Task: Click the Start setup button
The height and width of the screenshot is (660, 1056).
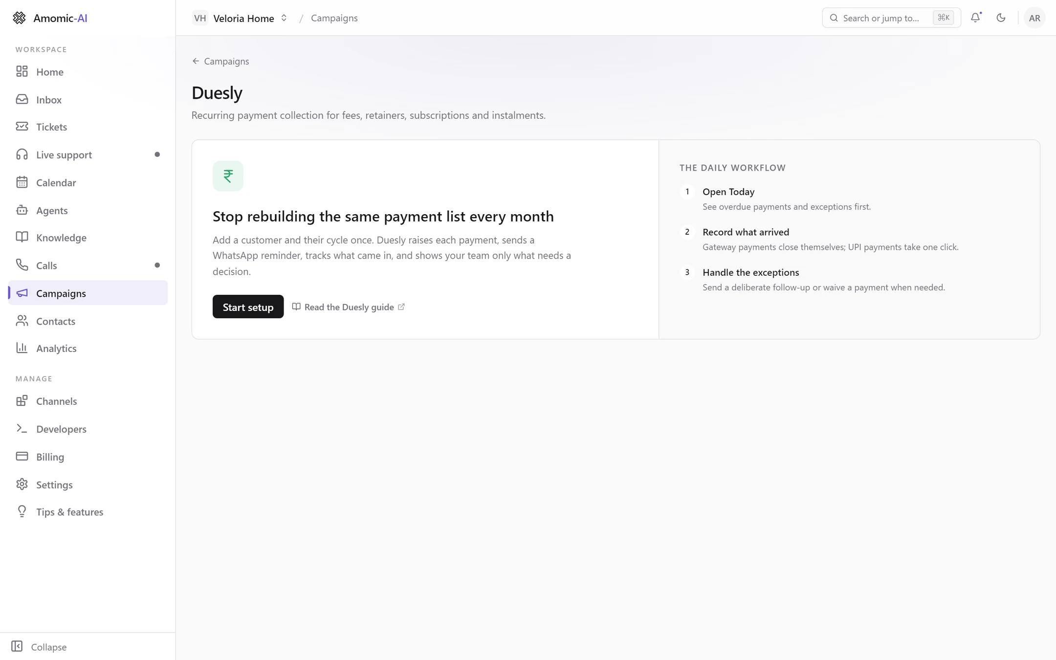Action: (248, 307)
